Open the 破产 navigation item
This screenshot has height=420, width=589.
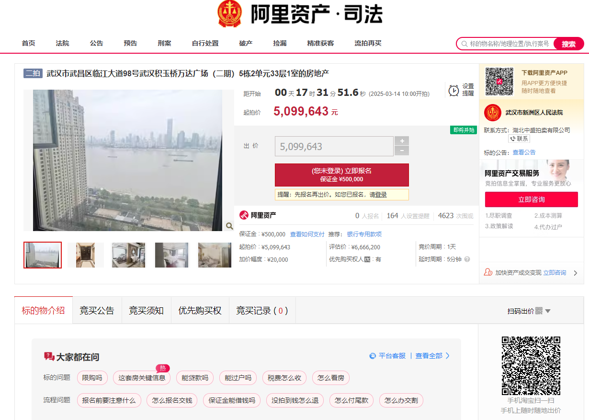coord(246,43)
